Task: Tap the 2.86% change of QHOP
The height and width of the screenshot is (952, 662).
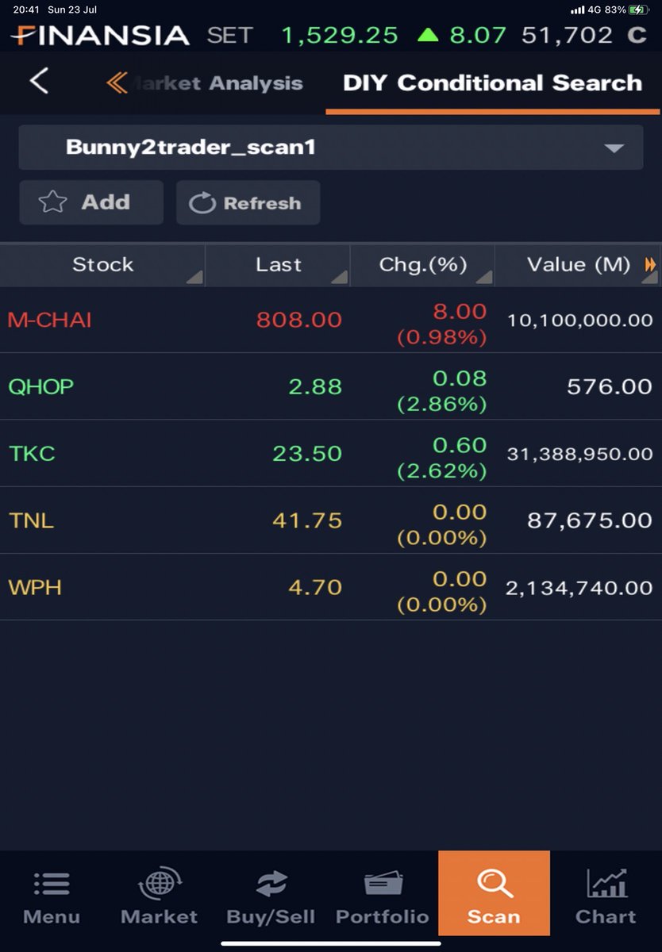Action: click(x=441, y=405)
